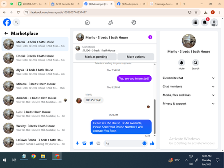This screenshot has width=224, height=168.
Task: Close the Messenger browser tab
Action: click(x=112, y=4)
